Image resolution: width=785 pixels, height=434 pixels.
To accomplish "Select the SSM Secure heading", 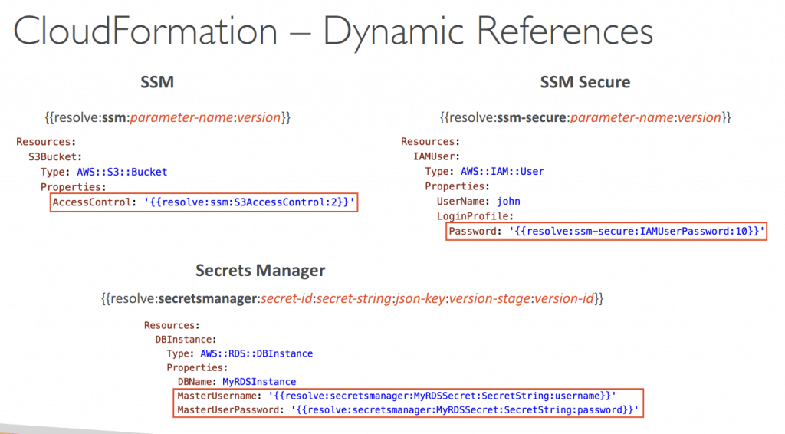I will [585, 82].
